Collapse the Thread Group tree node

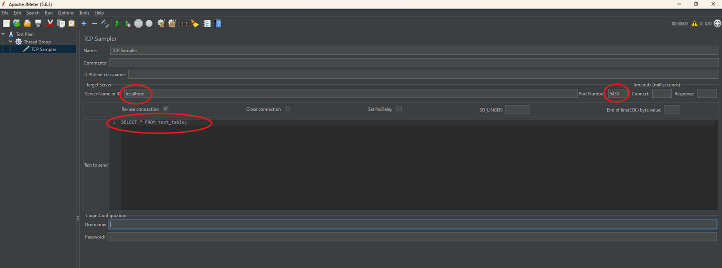11,42
